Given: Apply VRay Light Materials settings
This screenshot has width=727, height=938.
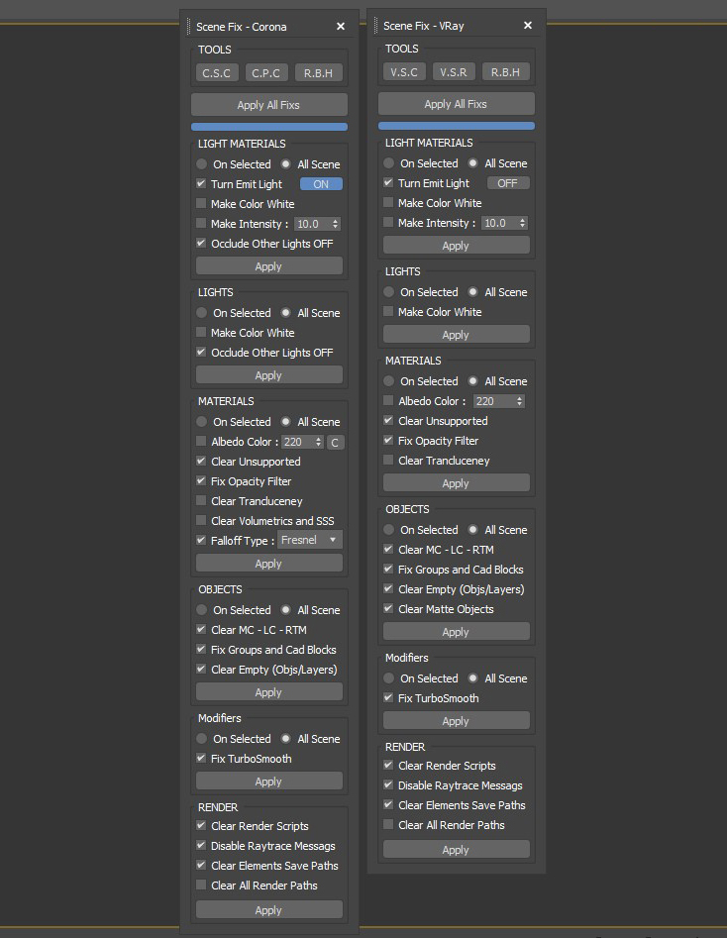Looking at the screenshot, I should click(x=456, y=246).
